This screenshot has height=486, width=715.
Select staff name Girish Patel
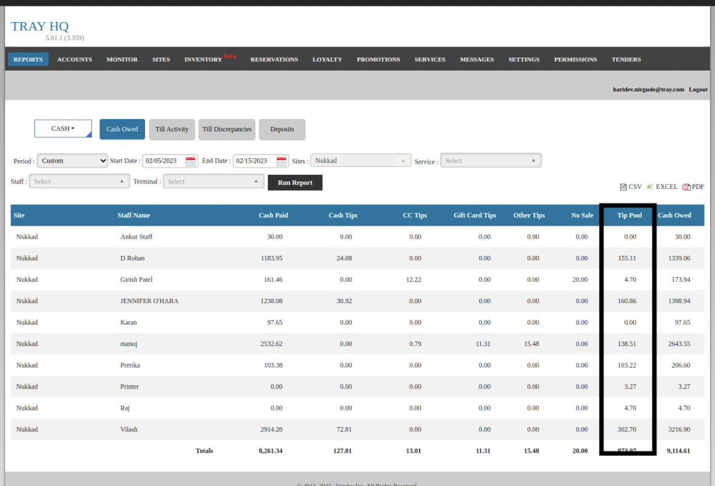(x=136, y=279)
